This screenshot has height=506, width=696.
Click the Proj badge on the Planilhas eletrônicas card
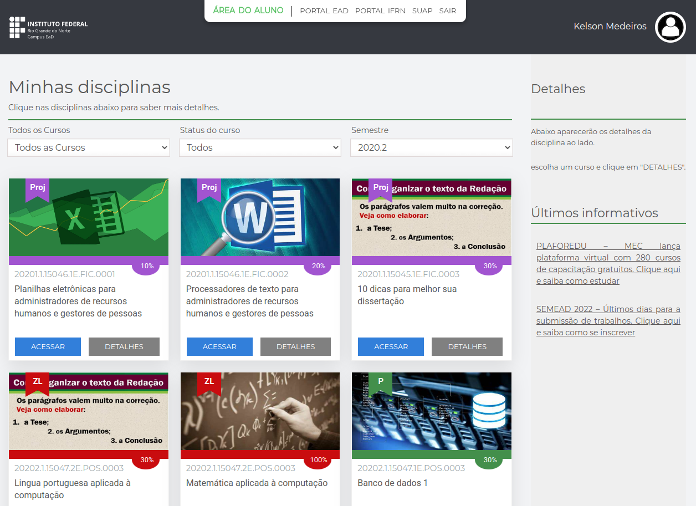38,190
